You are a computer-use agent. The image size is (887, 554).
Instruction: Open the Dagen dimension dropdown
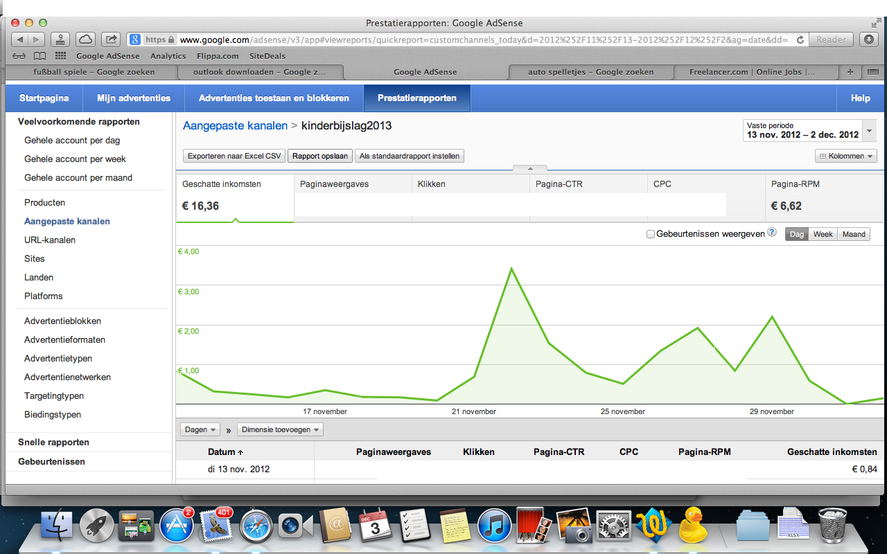200,429
